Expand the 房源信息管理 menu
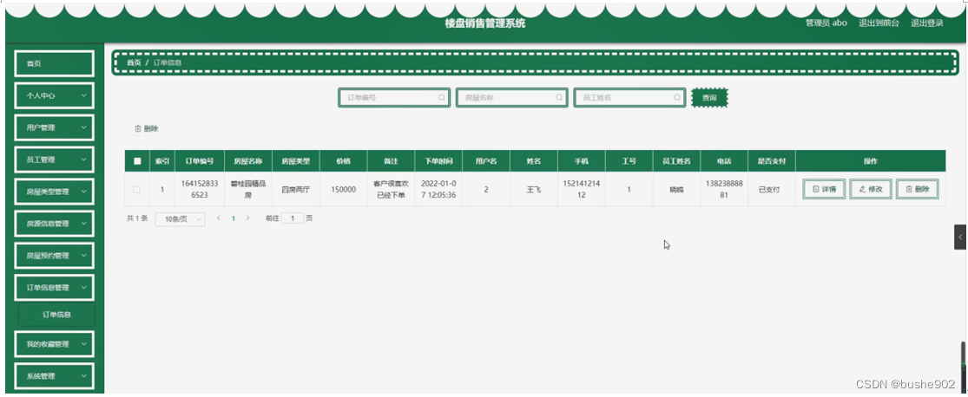 pos(55,224)
